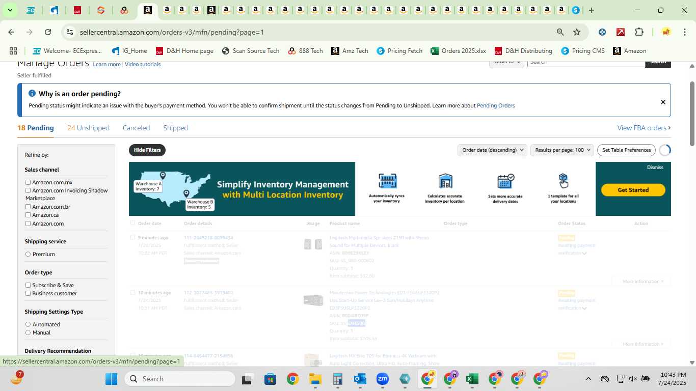Open File Explorer from taskbar
696x391 pixels.
pos(315,379)
